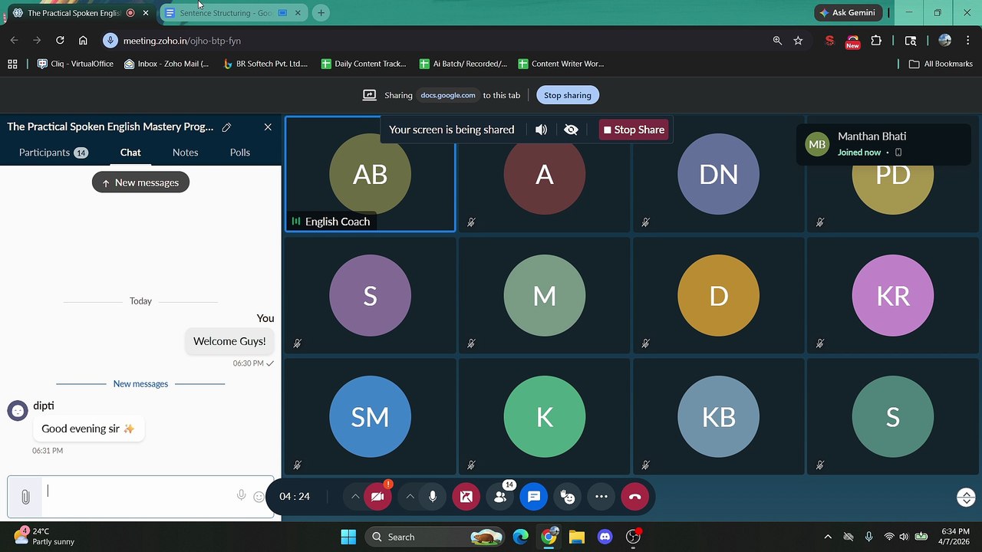Image resolution: width=982 pixels, height=552 pixels.
Task: Click the Manthan Bhati joined notification
Action: coord(884,144)
